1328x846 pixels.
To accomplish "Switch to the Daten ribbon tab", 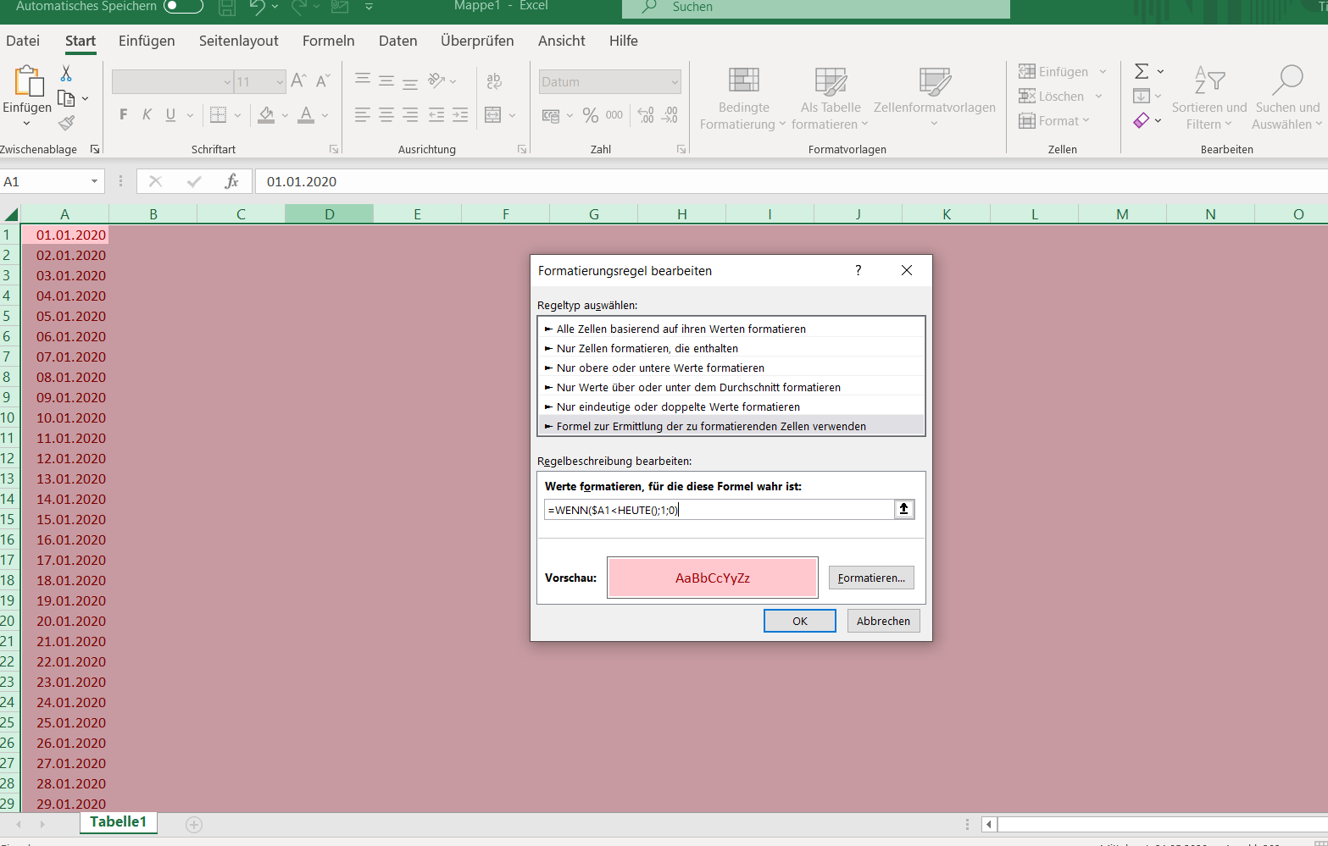I will [x=397, y=41].
